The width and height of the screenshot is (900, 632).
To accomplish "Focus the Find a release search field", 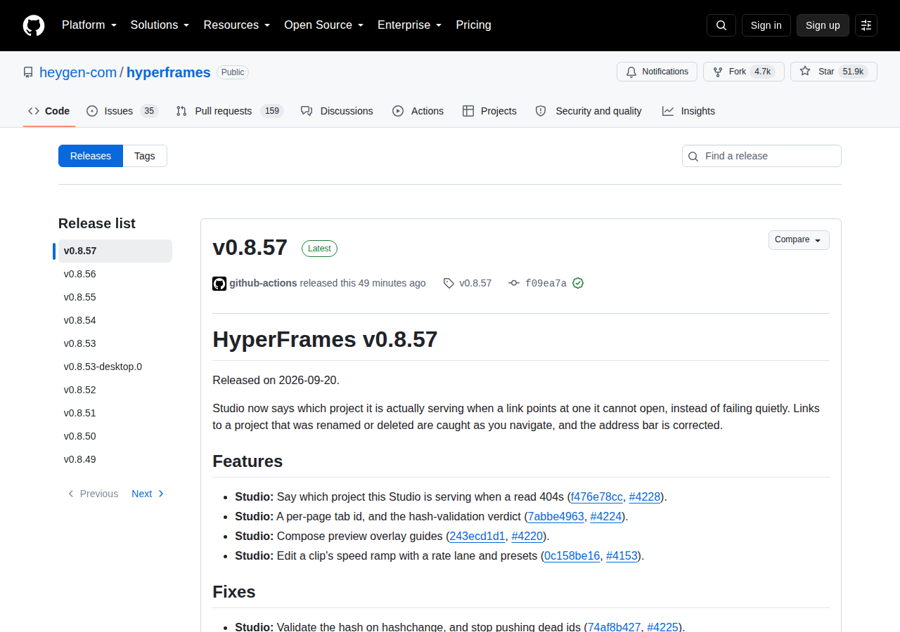I will pyautogui.click(x=761, y=156).
